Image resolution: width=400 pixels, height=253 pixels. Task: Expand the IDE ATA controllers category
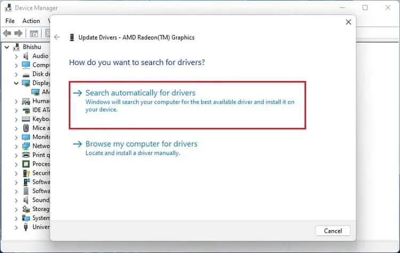(17, 111)
